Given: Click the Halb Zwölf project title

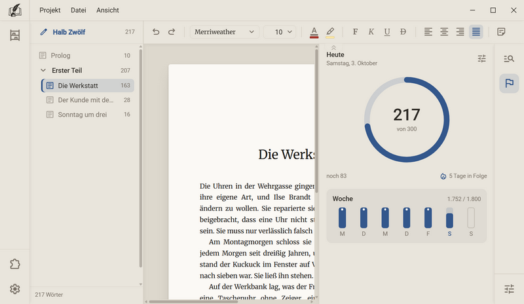Looking at the screenshot, I should (x=69, y=32).
